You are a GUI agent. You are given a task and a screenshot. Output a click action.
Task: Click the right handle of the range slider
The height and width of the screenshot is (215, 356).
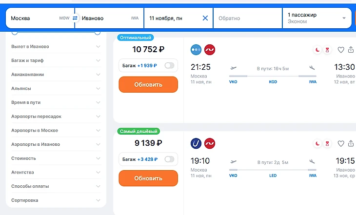98,32
